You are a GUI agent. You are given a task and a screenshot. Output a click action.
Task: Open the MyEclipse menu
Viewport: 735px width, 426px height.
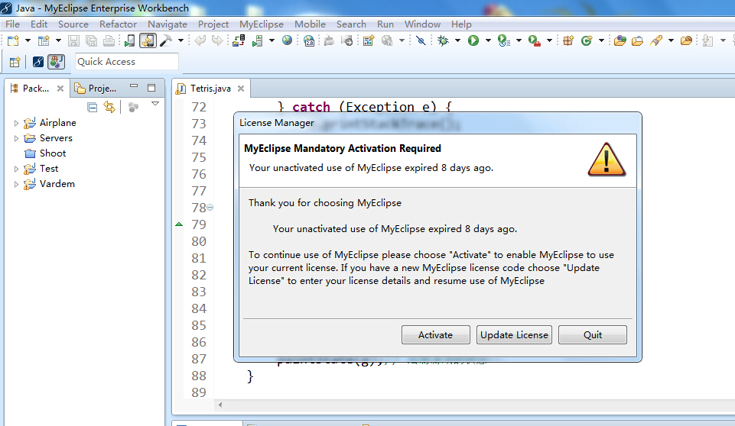click(262, 24)
